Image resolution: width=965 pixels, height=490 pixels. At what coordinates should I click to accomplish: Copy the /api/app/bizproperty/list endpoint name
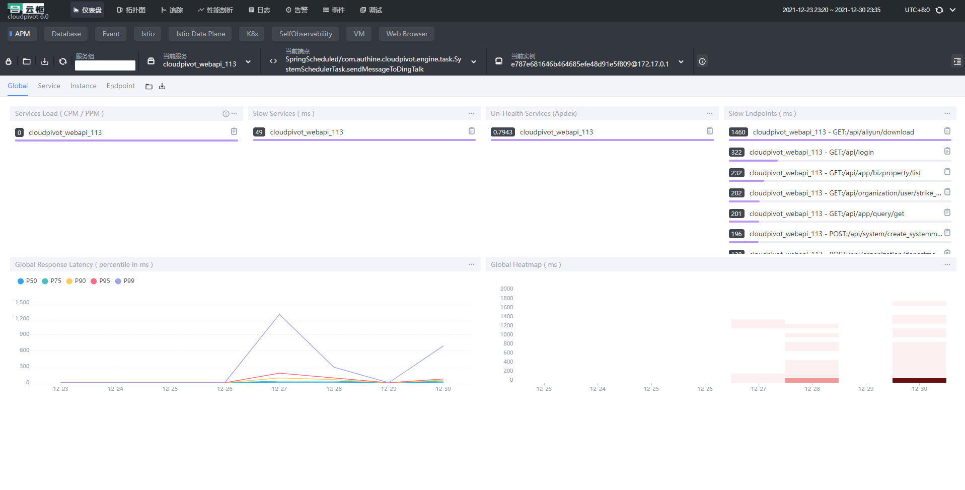pos(947,172)
